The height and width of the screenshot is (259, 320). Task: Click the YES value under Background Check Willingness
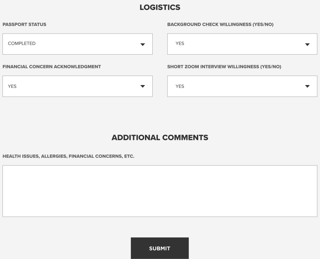pos(180,43)
